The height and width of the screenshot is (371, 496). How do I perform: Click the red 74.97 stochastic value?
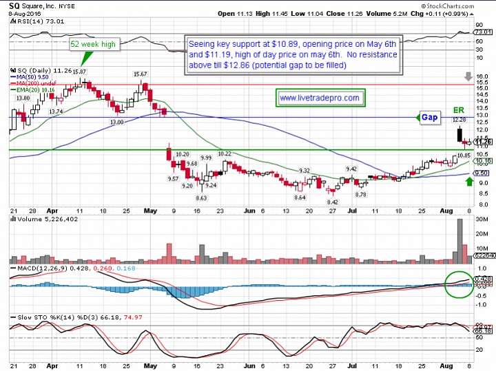pyautogui.click(x=133, y=317)
